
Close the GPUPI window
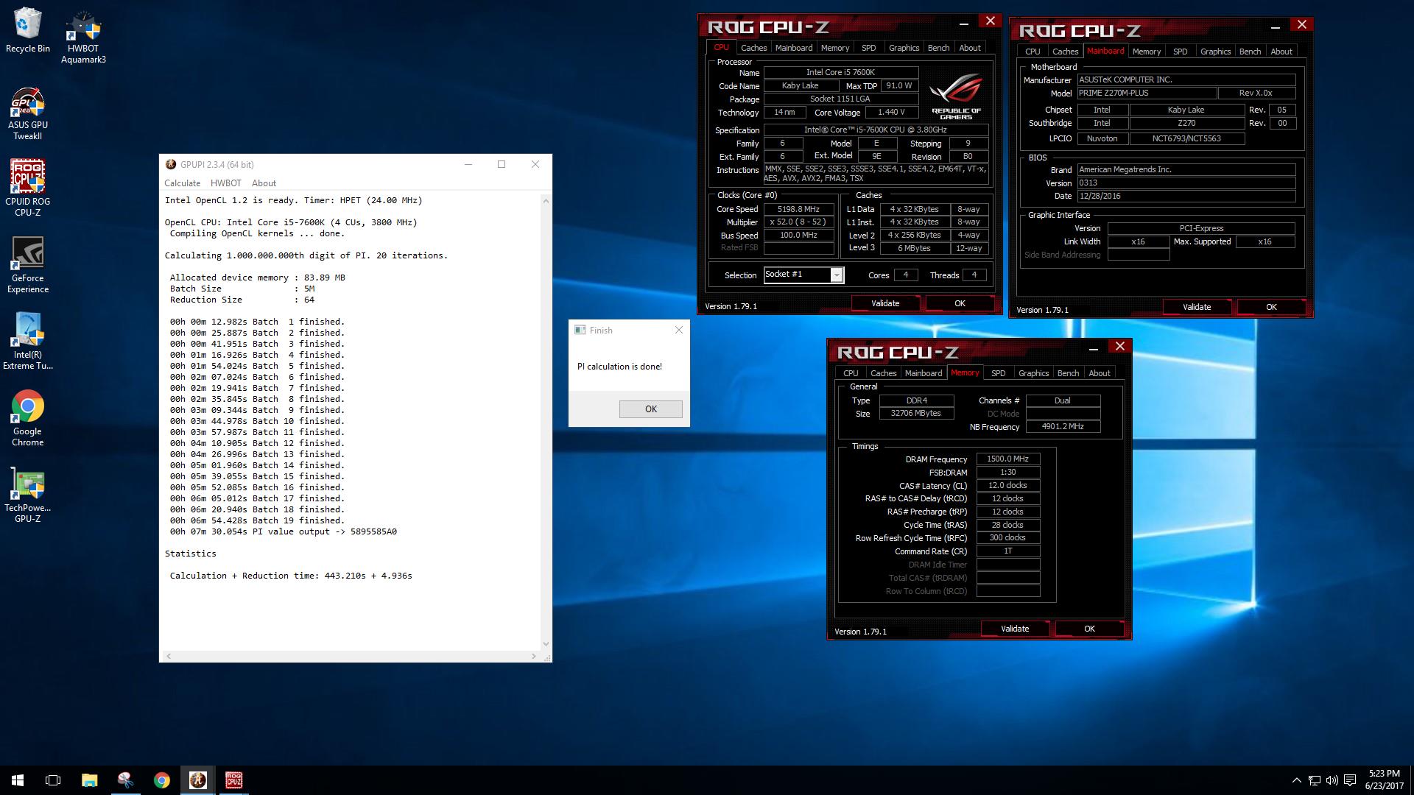535,164
